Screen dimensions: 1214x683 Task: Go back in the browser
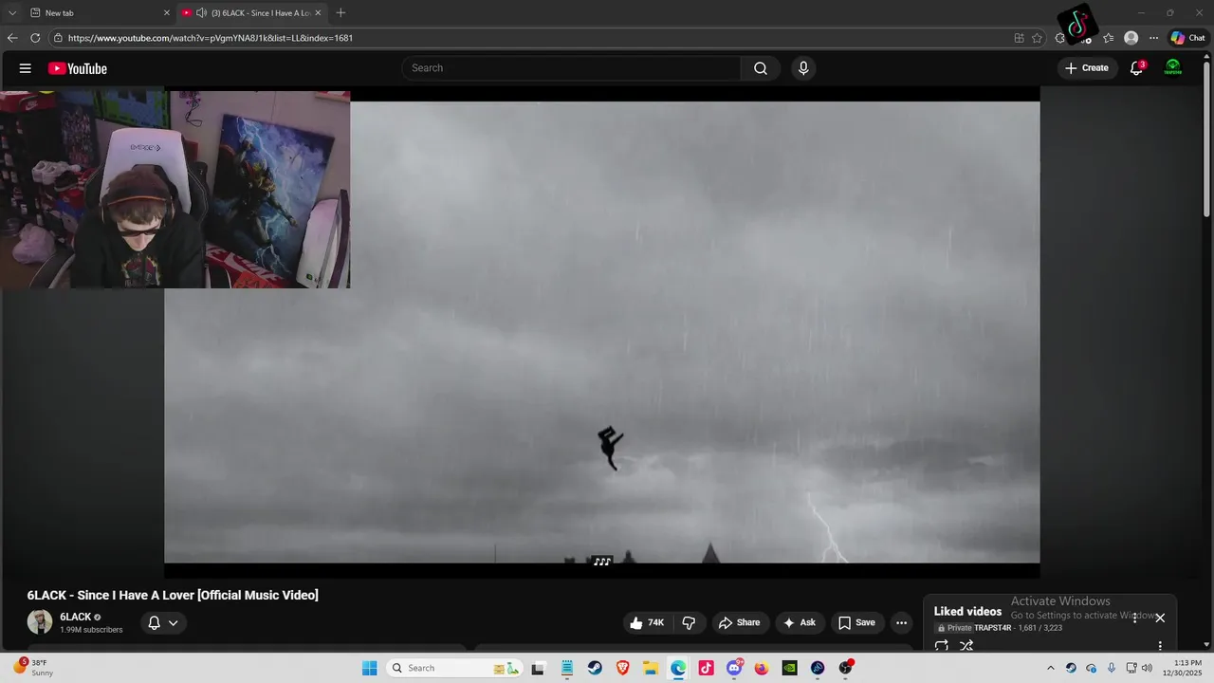[x=12, y=38]
